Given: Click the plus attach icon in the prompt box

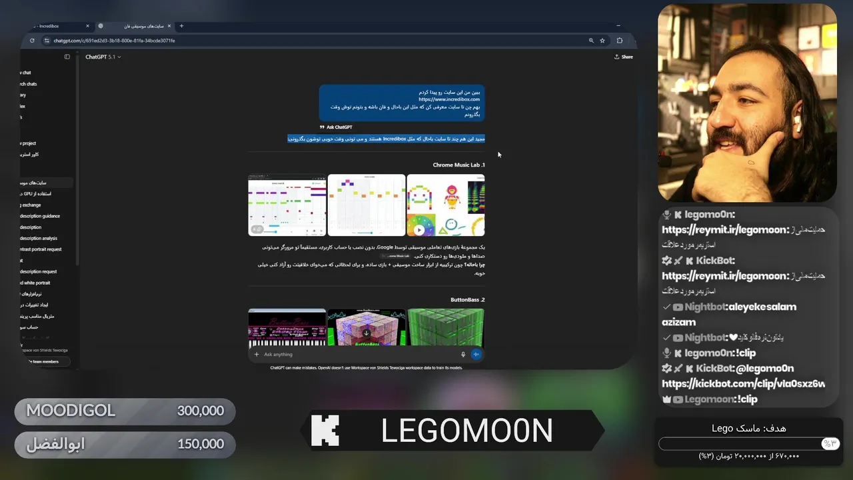Looking at the screenshot, I should [x=257, y=355].
